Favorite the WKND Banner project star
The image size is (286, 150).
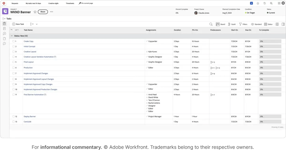pos(35,12)
